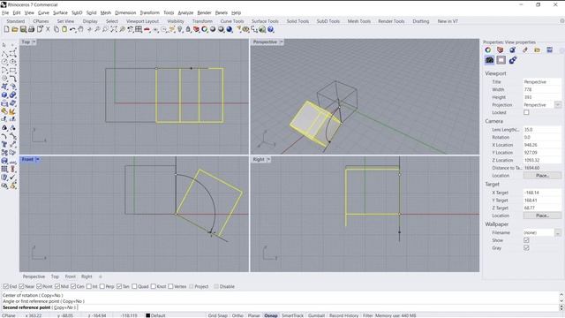Toggle the Cen osnap checkbox
Screen dimensions: 565x318
(x=73, y=286)
